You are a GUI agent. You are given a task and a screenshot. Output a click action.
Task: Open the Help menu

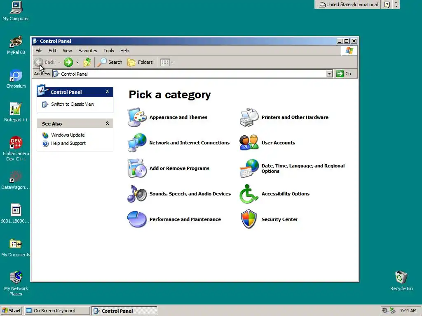[124, 51]
